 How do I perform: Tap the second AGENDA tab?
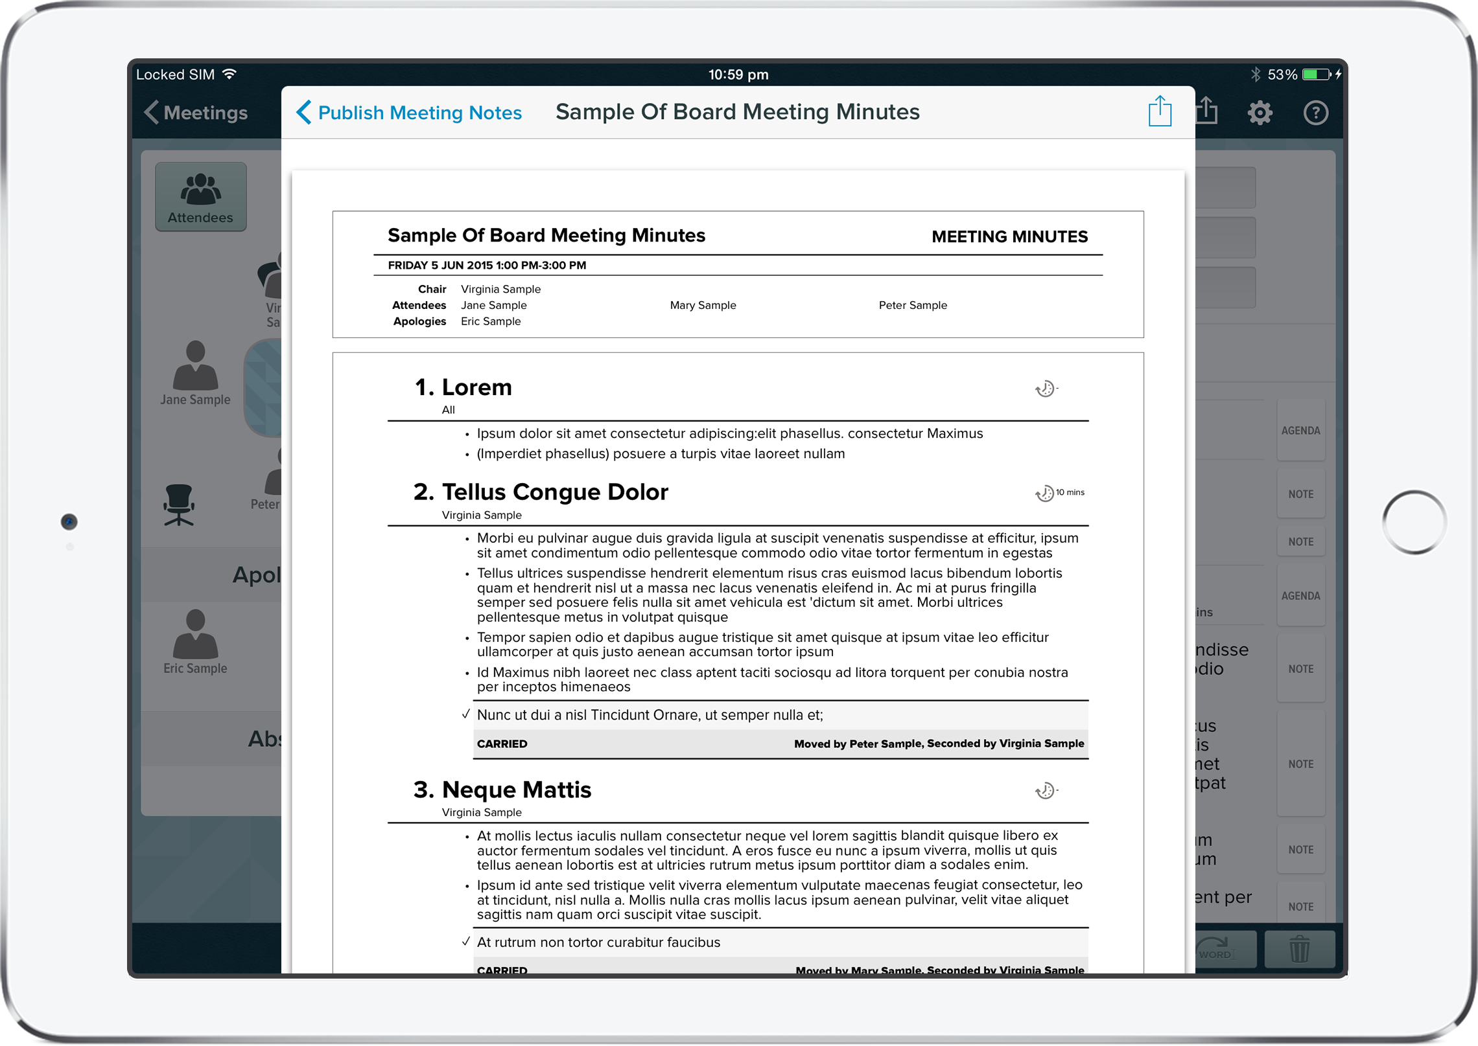(1300, 596)
